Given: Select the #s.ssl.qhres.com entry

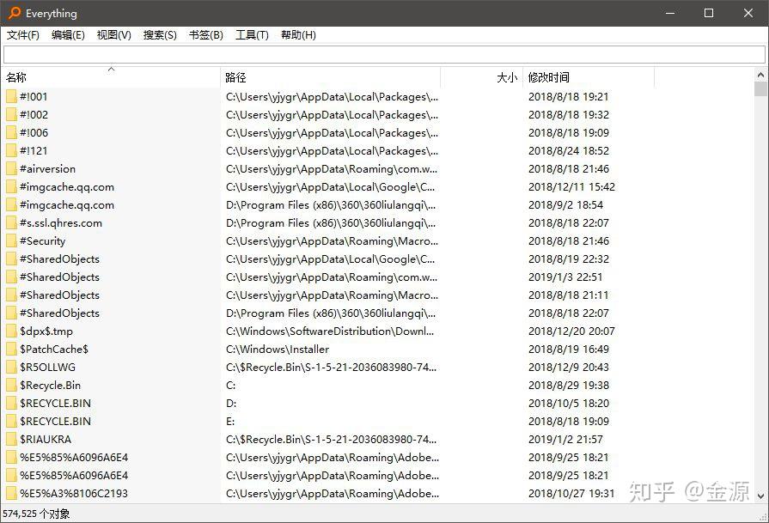Looking at the screenshot, I should coord(61,223).
